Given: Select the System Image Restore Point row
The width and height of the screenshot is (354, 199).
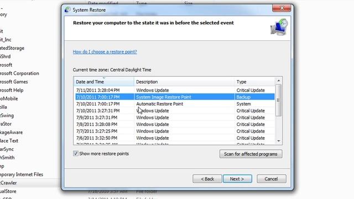Looking at the screenshot, I should (x=175, y=97).
